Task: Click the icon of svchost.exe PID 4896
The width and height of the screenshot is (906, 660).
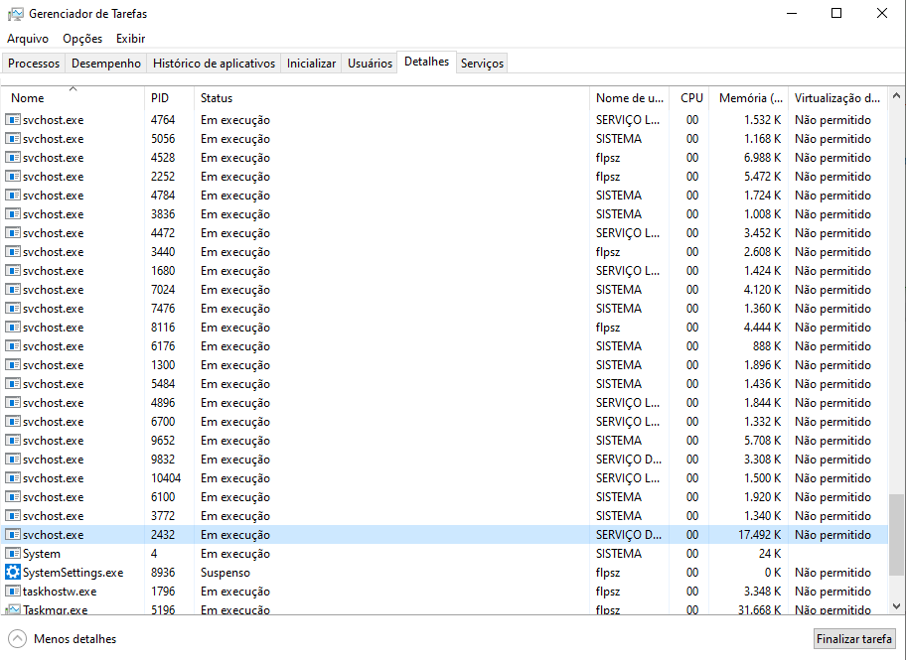Action: [13, 403]
